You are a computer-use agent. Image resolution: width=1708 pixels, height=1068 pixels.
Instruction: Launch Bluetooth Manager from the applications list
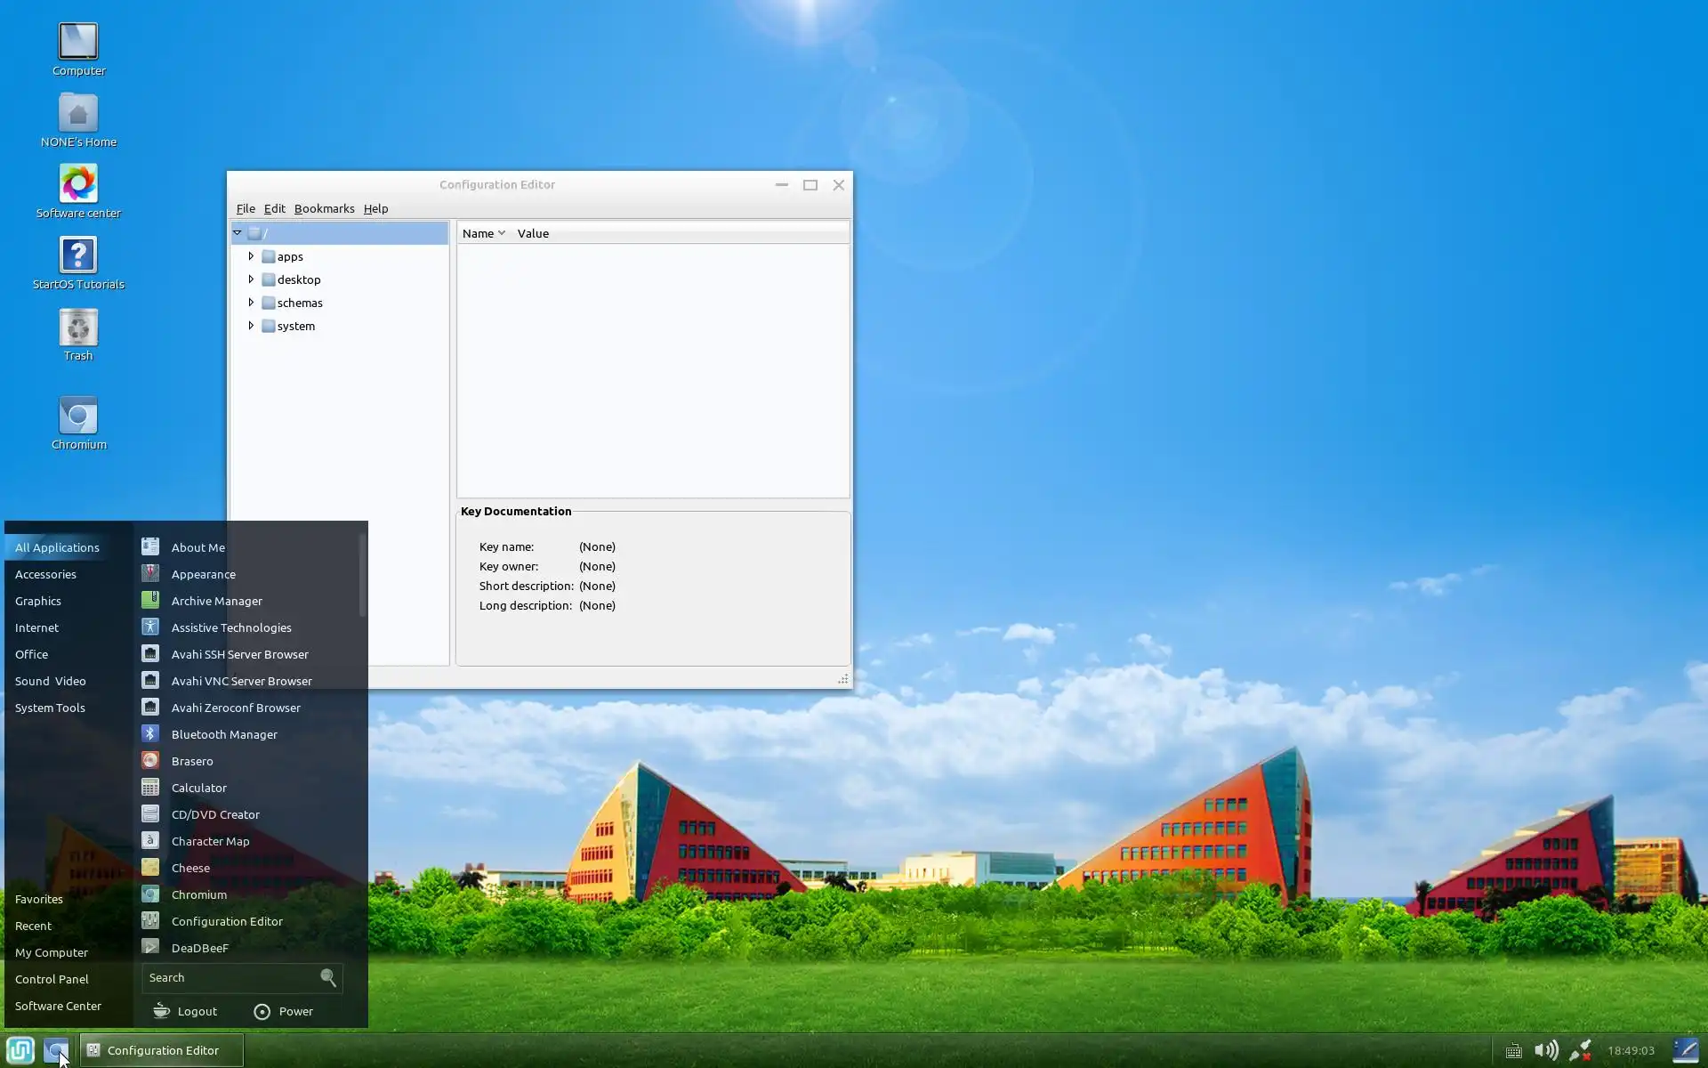click(x=224, y=734)
